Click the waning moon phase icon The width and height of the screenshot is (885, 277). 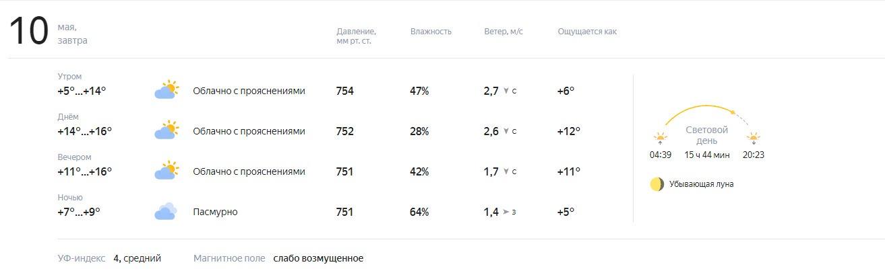657,184
